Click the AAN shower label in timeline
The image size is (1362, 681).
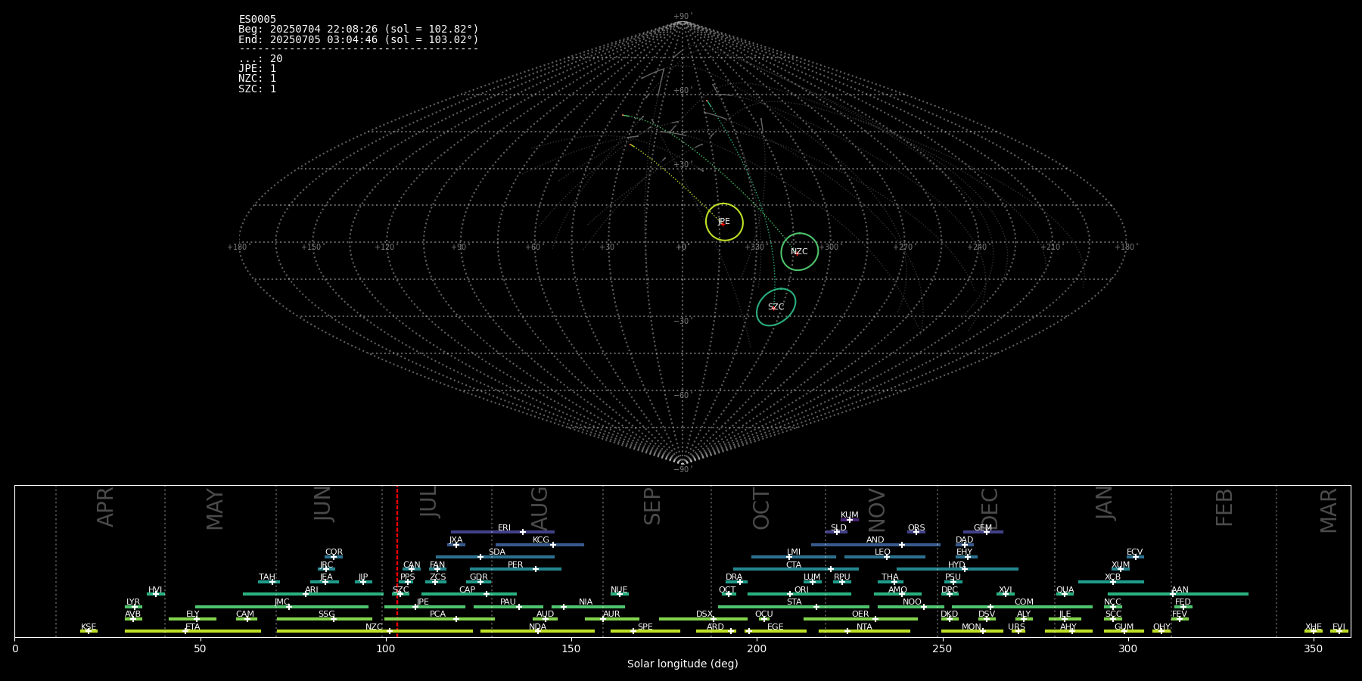(x=1180, y=590)
